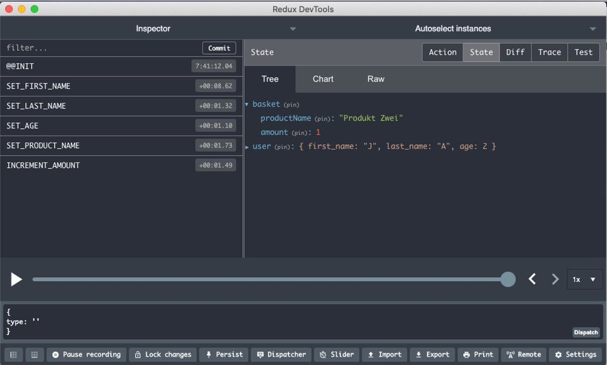Screen dimensions: 607x365
Task: Open the Test tab
Action: [583, 52]
